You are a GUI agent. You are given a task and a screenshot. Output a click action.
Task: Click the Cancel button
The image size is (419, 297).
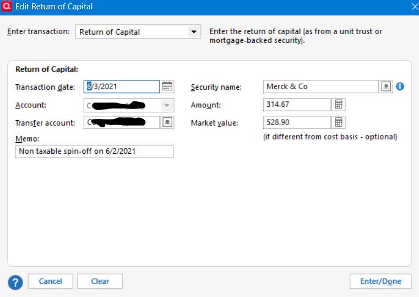click(51, 281)
